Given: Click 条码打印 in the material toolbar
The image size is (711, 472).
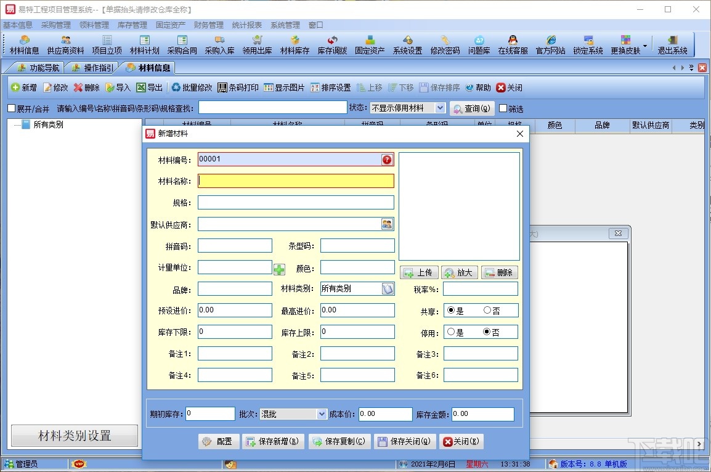Looking at the screenshot, I should point(238,87).
